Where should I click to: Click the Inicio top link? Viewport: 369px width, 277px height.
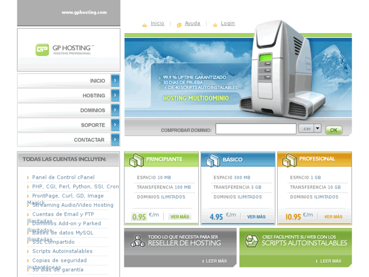point(157,23)
